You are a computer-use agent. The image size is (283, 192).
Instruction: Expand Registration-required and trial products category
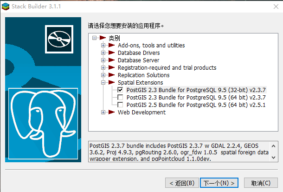(103, 67)
